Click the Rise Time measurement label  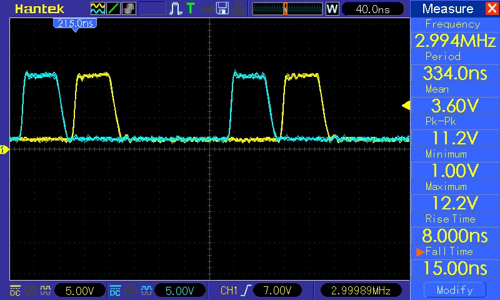tap(450, 219)
